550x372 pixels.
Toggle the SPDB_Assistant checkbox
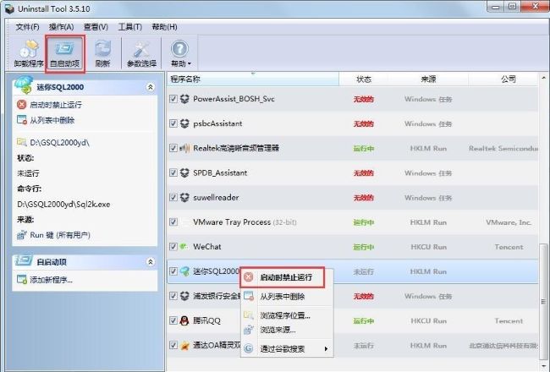[x=173, y=172]
